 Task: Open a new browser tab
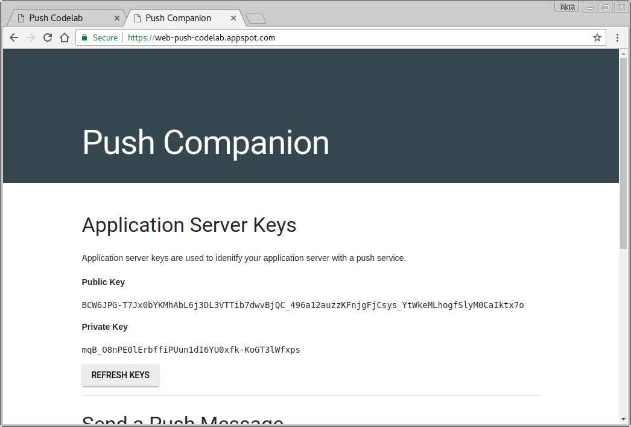pyautogui.click(x=255, y=18)
